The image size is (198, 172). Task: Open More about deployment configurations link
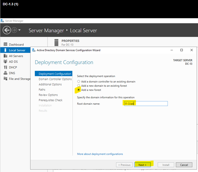(x=100, y=154)
